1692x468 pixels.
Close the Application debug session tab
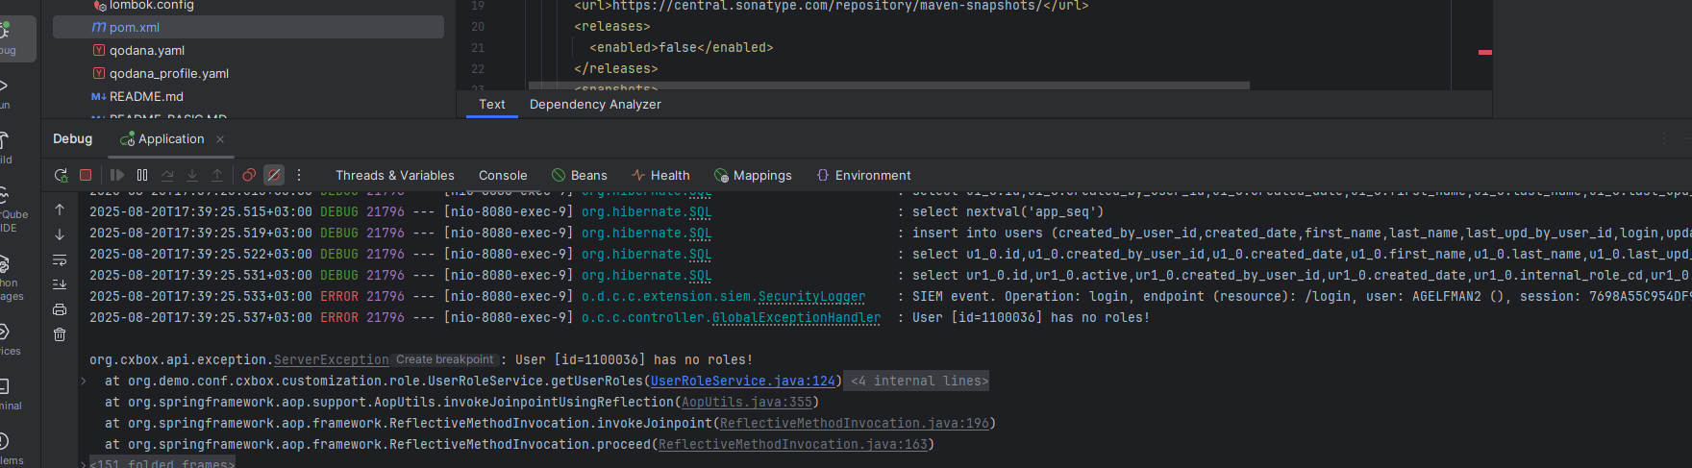(x=220, y=139)
